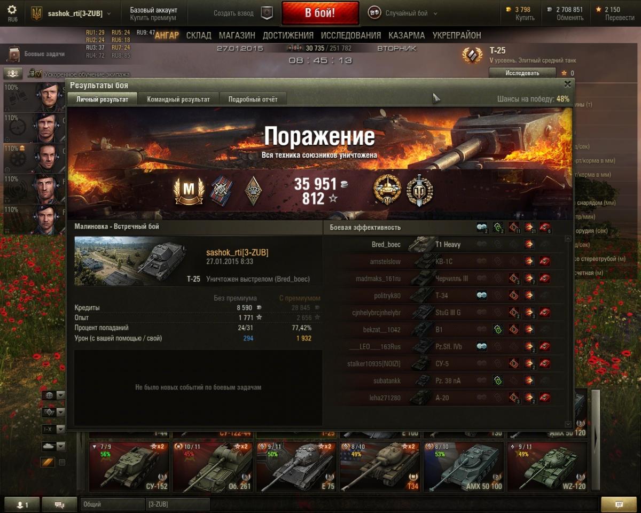This screenshot has width=641, height=513.
Task: Click the platoon star icon beside Создать взвод
Action: coord(267,13)
